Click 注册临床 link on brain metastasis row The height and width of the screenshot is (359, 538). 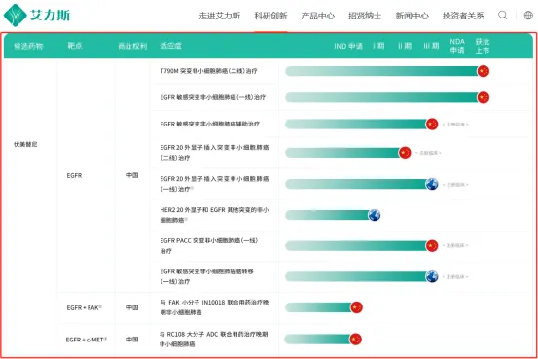455,277
